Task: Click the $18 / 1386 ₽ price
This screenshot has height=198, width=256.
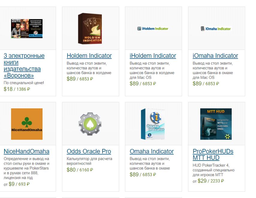Action: pyautogui.click(x=17, y=89)
